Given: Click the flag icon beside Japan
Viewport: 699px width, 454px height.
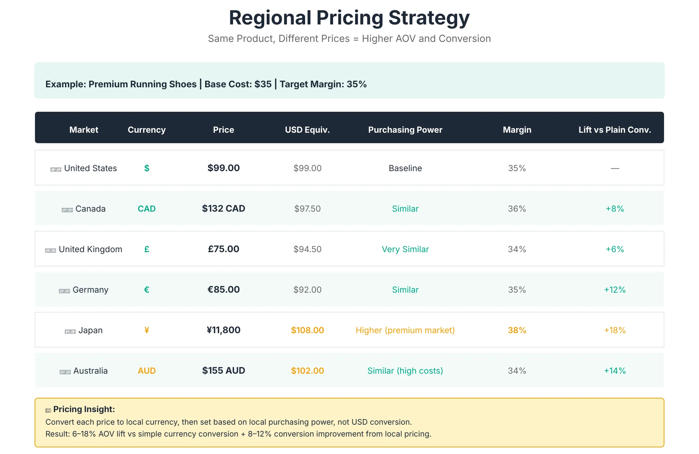Looking at the screenshot, I should point(70,331).
